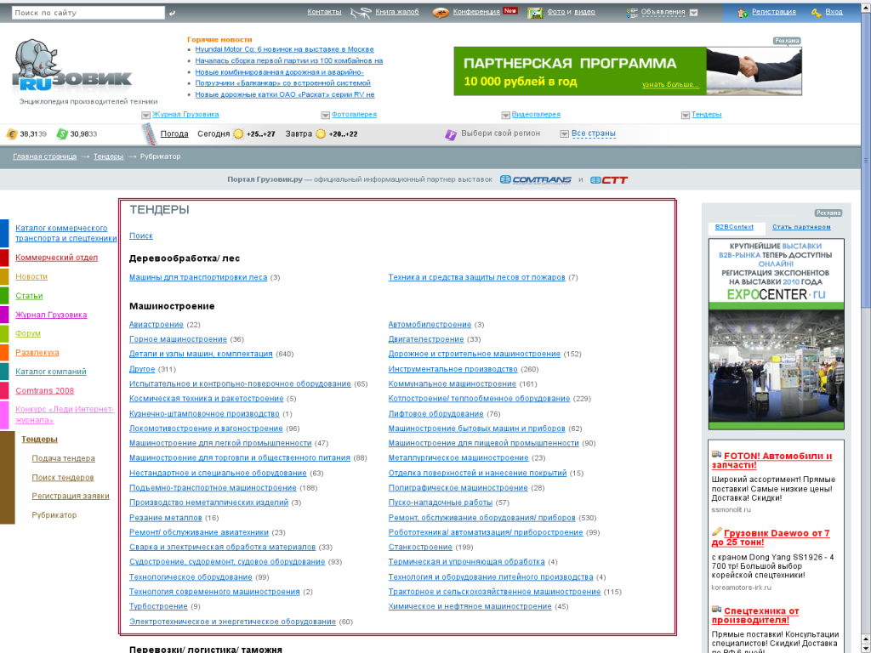Open Каталог компаний in the left menu
The width and height of the screenshot is (871, 653).
(51, 372)
